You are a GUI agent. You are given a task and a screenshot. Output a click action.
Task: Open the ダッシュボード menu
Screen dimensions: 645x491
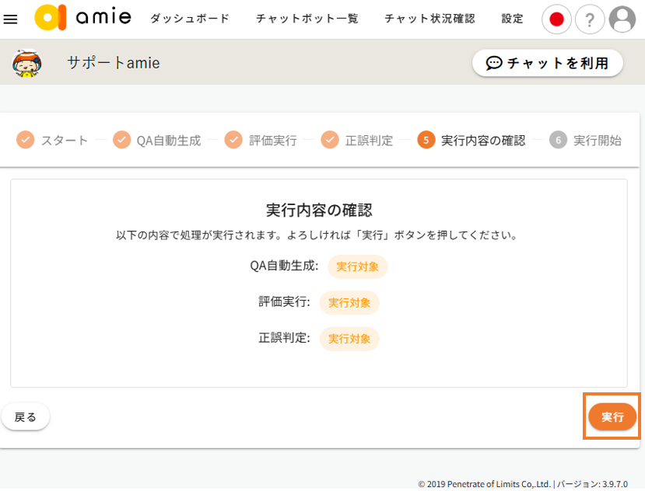[x=190, y=19]
